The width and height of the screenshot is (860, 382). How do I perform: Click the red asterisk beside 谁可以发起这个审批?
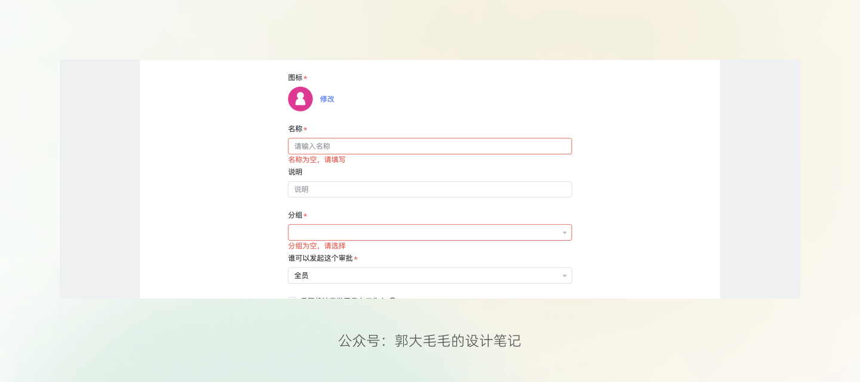(x=356, y=259)
